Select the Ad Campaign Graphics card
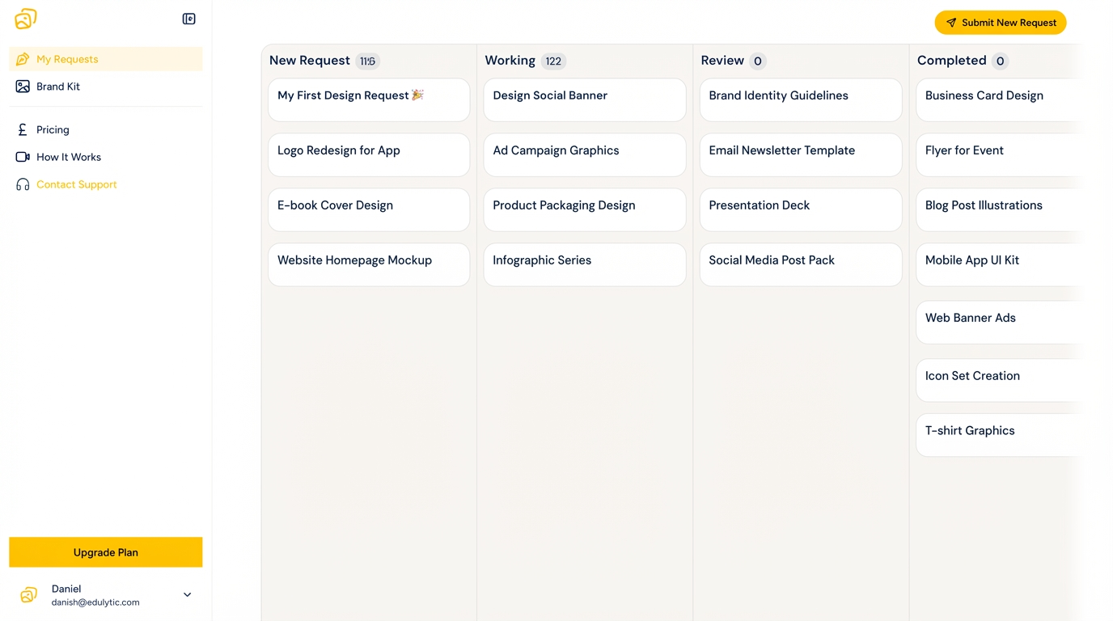The height and width of the screenshot is (621, 1113). pos(584,154)
